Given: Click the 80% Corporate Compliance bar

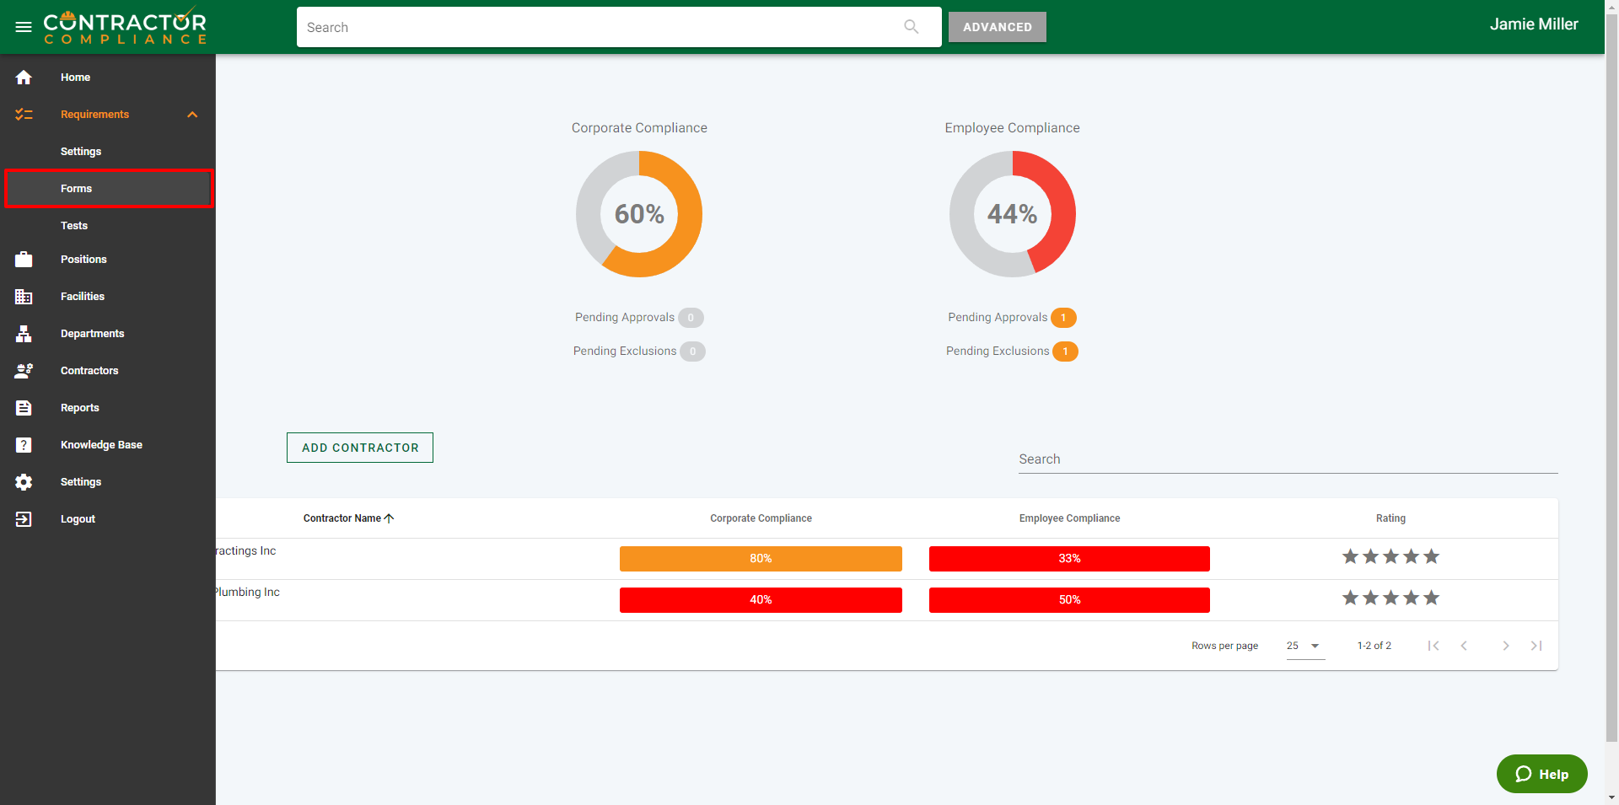Looking at the screenshot, I should pos(760,559).
